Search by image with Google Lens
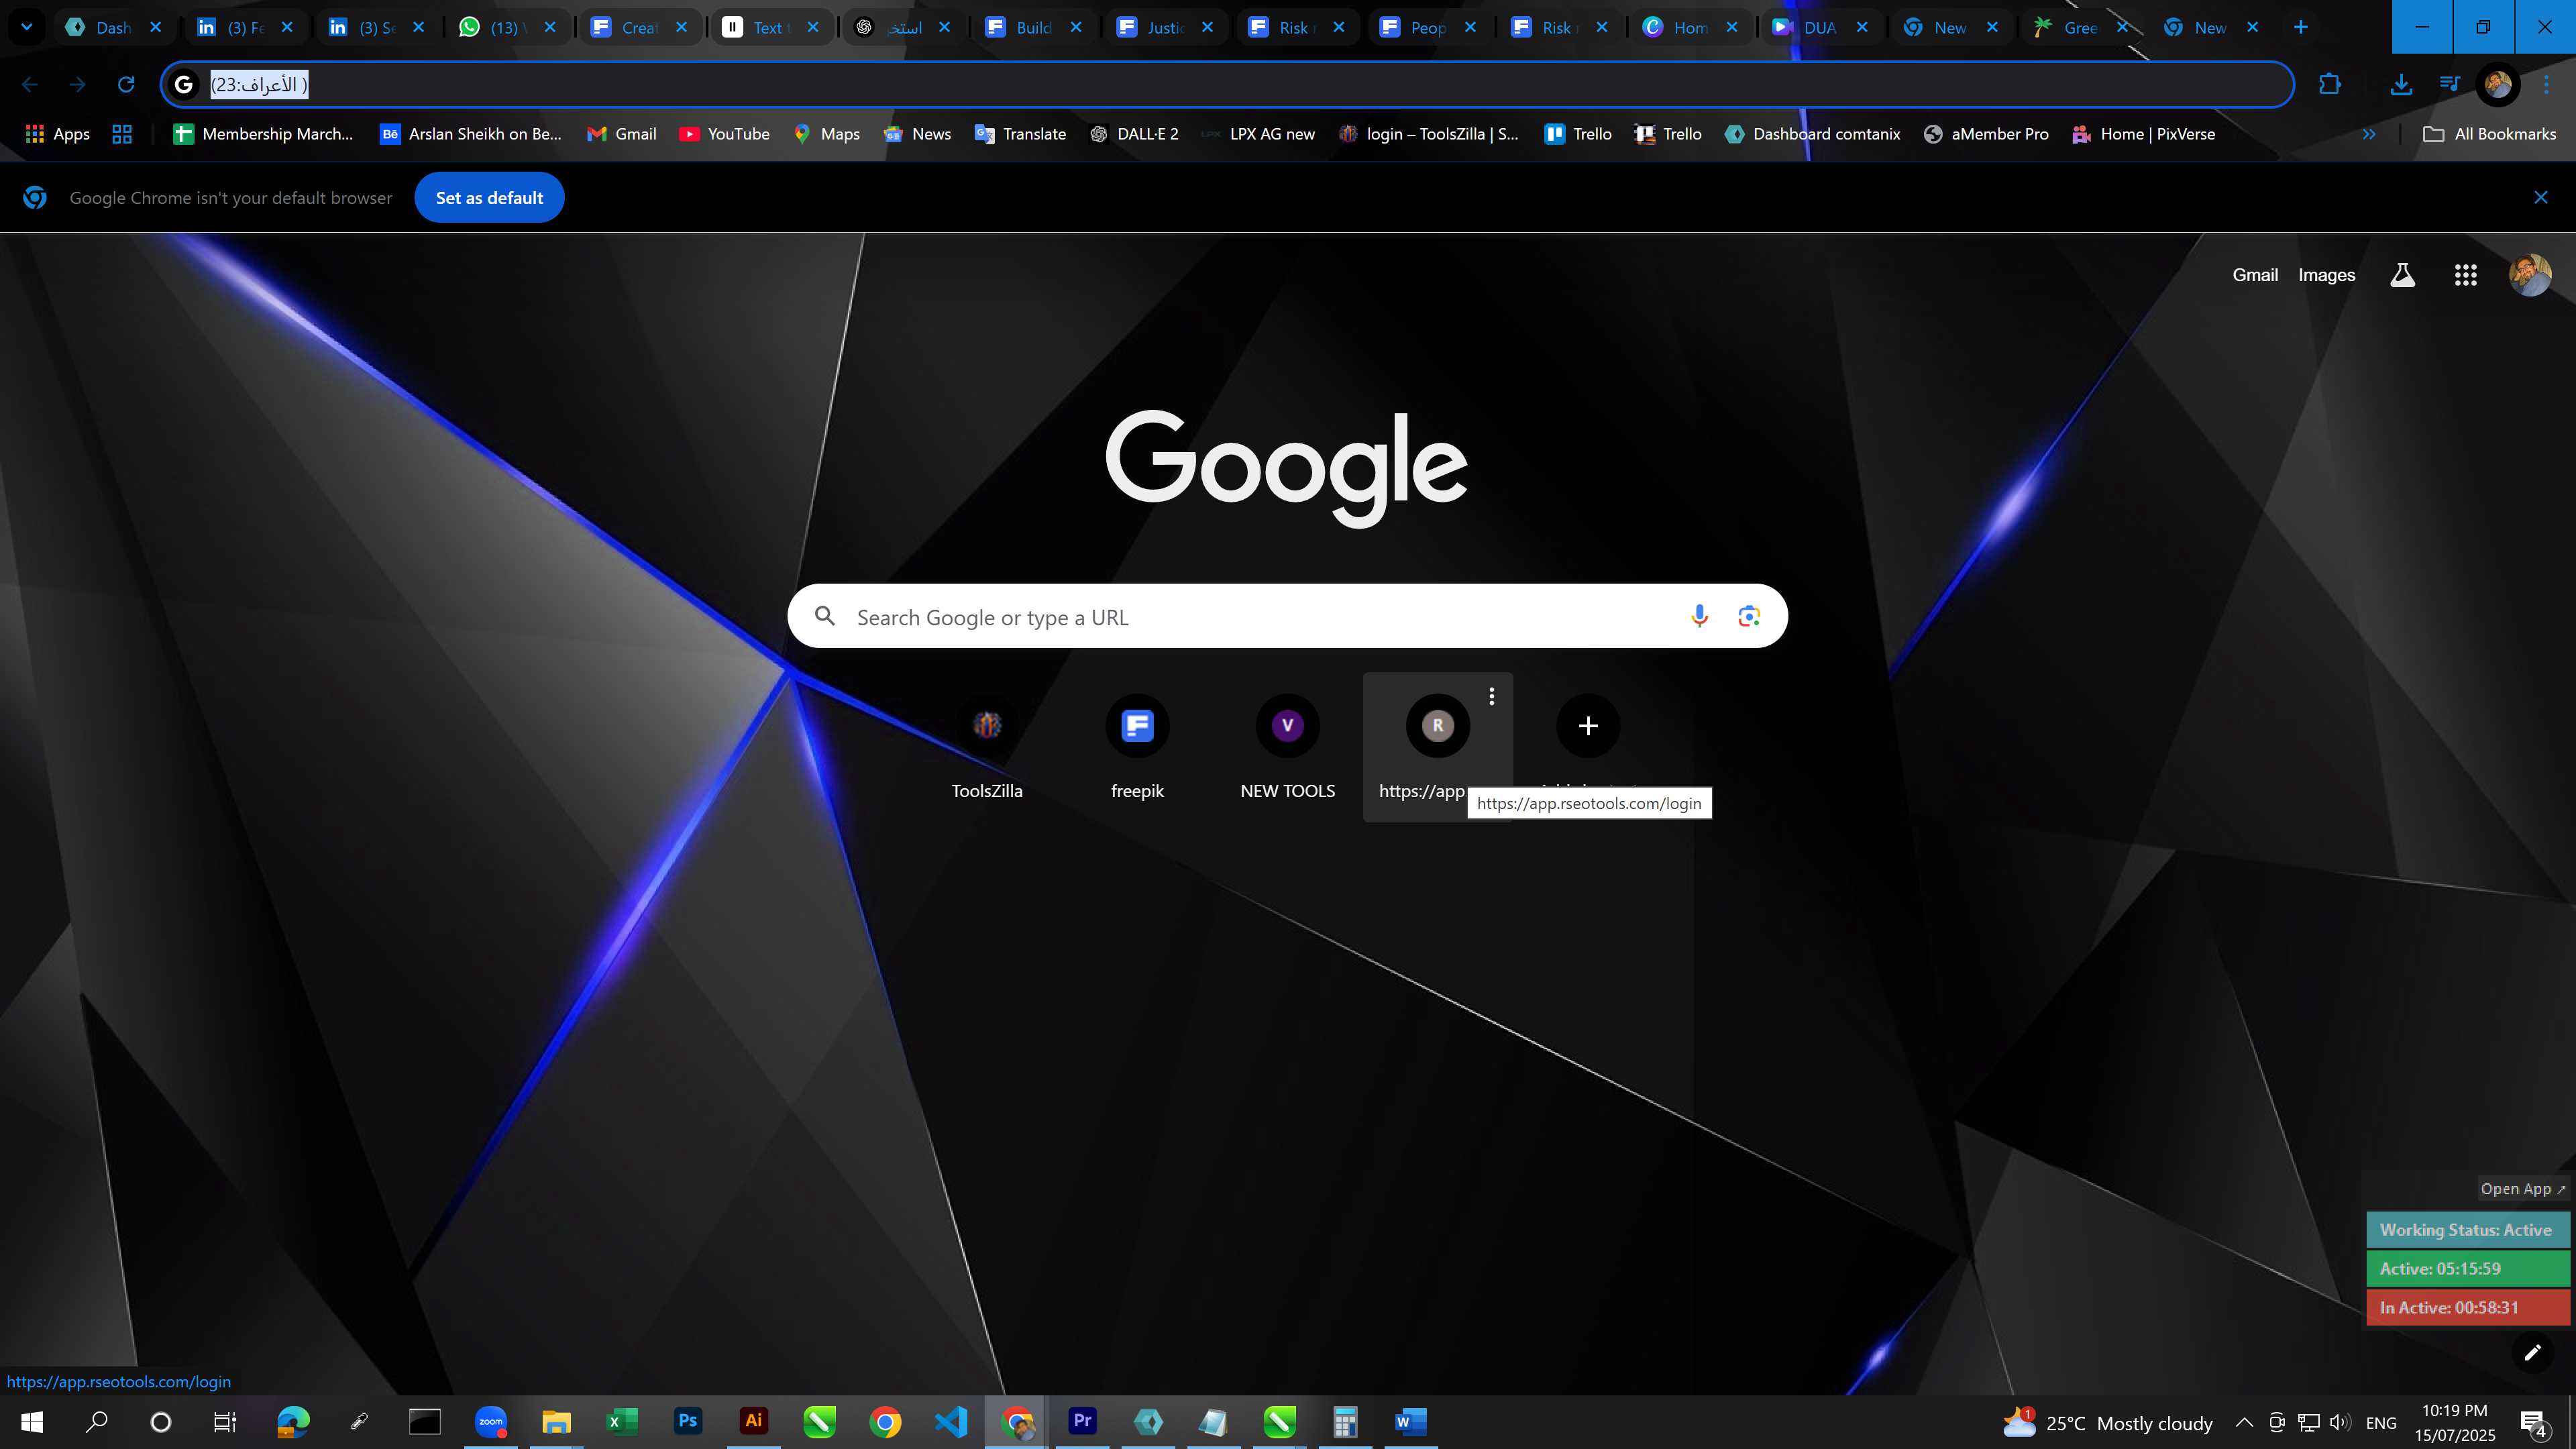2576x1449 pixels. coord(1748,616)
